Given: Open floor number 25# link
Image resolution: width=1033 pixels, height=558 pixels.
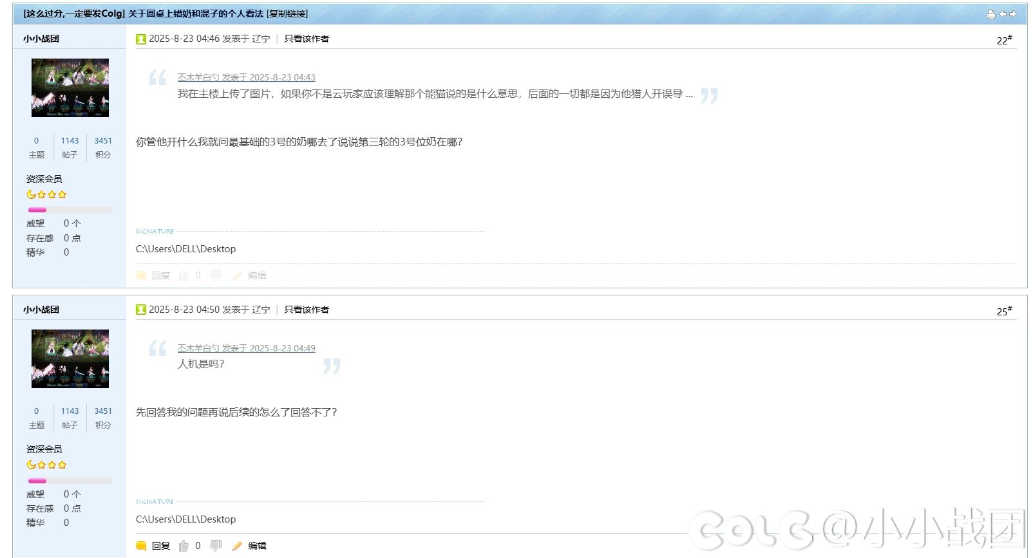Looking at the screenshot, I should point(1004,312).
